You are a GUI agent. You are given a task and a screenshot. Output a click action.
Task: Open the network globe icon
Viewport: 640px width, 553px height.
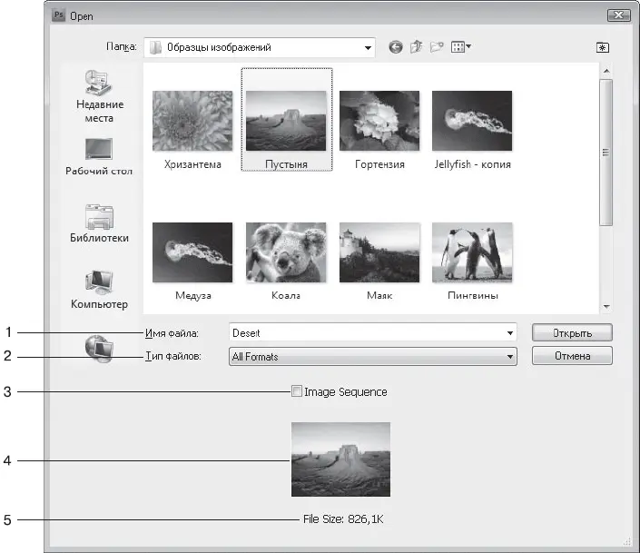[99, 349]
